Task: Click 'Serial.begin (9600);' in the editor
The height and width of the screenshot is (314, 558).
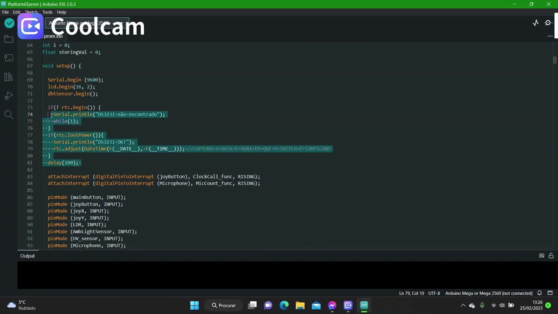Action: coord(75,80)
